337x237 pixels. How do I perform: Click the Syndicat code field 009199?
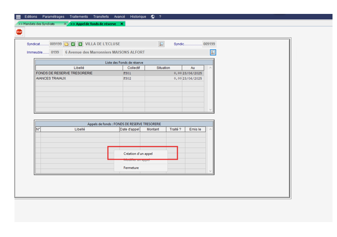(x=56, y=44)
